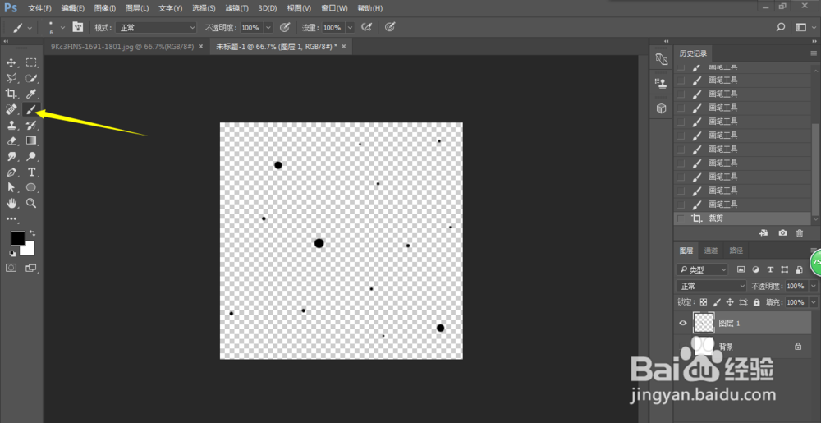Open the Edit Toolbar three-dots button
This screenshot has height=423, width=821.
click(x=11, y=218)
